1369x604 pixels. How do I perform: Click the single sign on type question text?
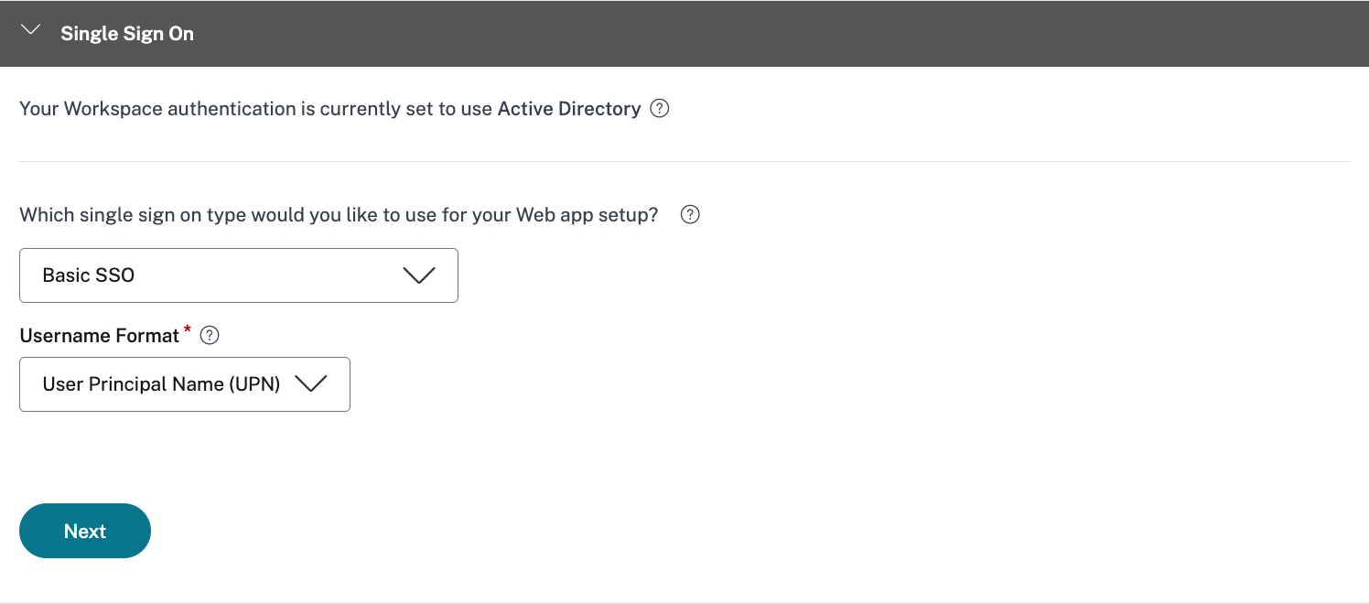tap(339, 215)
